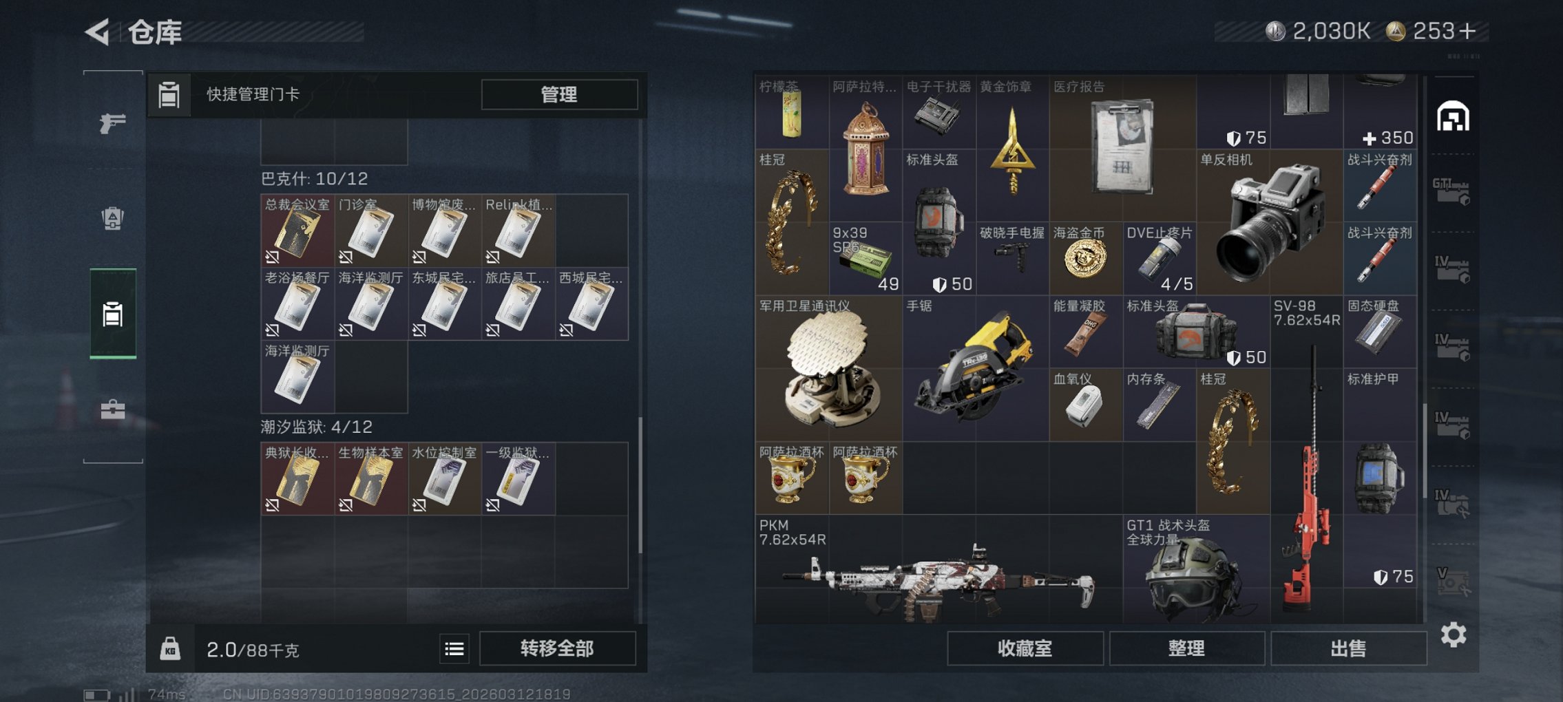Open the weapons tab with pistol icon

pos(112,124)
